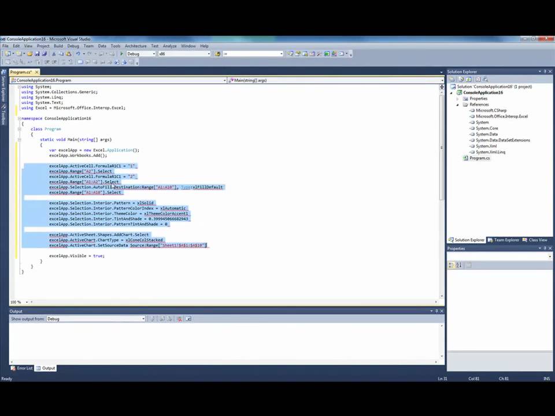Click the Comment Out Selected Lines icon

(64, 62)
